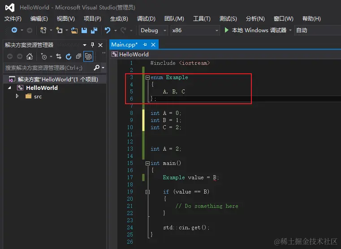Open the 团队(M) menu
341x249 pixels.
pos(174,19)
